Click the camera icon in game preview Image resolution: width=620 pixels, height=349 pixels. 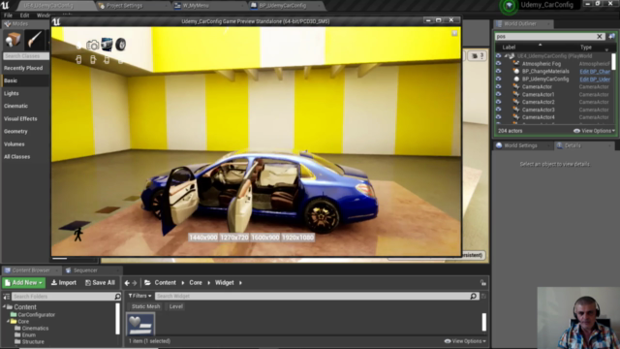click(93, 46)
